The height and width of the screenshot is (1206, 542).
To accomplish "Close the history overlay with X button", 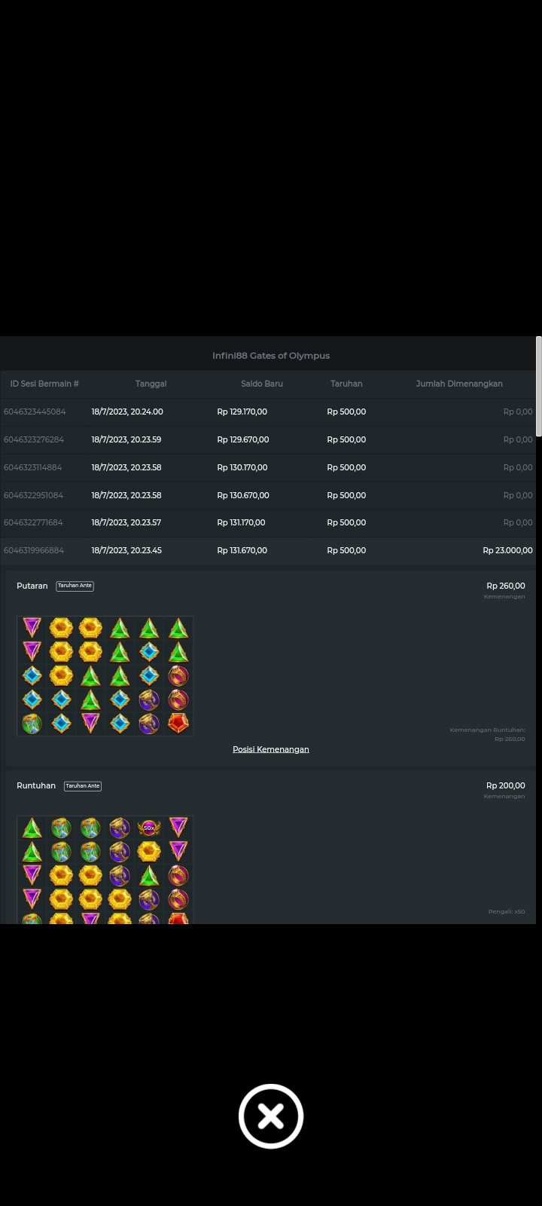I will point(271,1116).
